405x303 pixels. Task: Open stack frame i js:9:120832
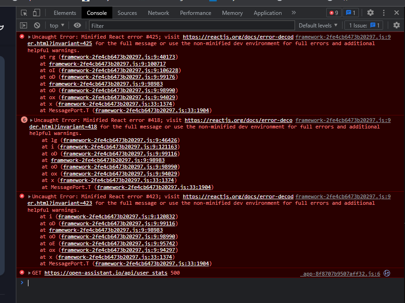(x=117, y=216)
